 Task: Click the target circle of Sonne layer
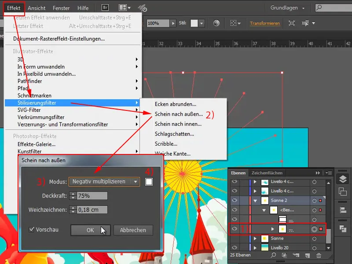314,238
